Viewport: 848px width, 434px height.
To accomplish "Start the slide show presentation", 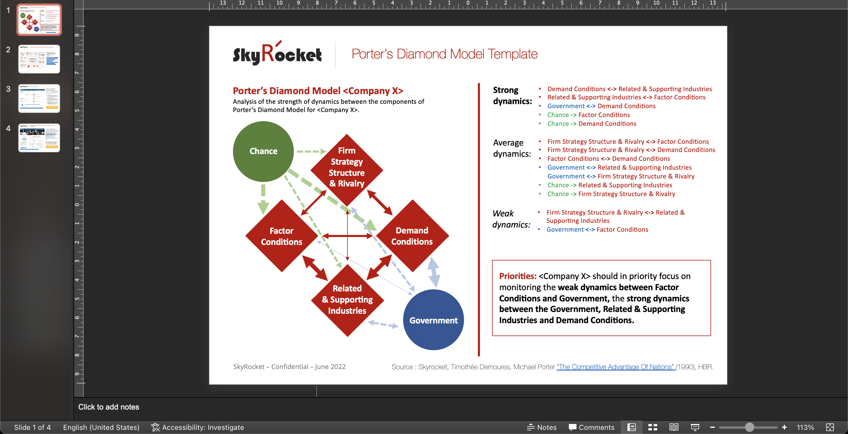I will click(695, 428).
